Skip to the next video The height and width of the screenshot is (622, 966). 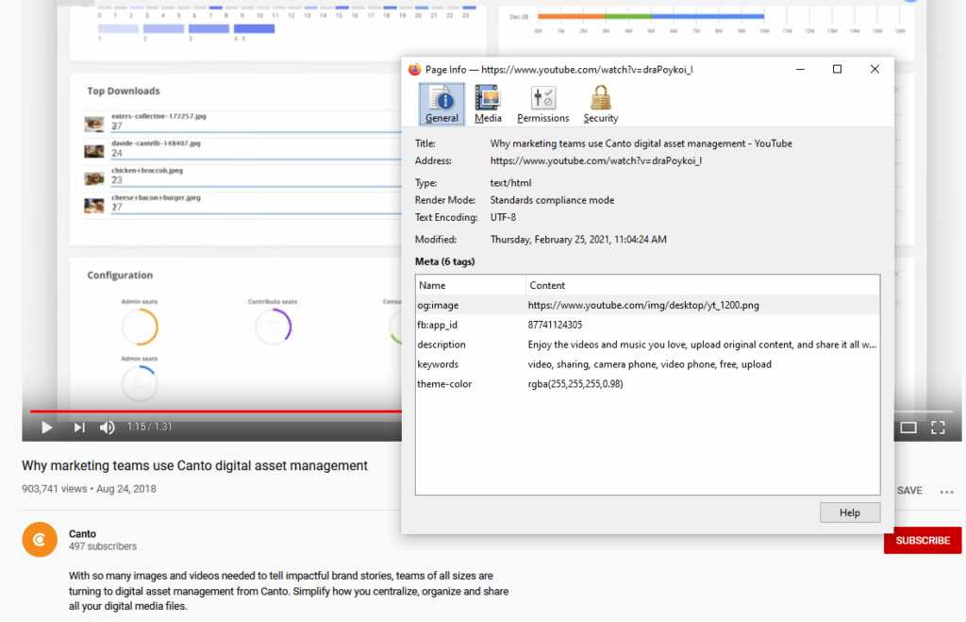(x=78, y=427)
